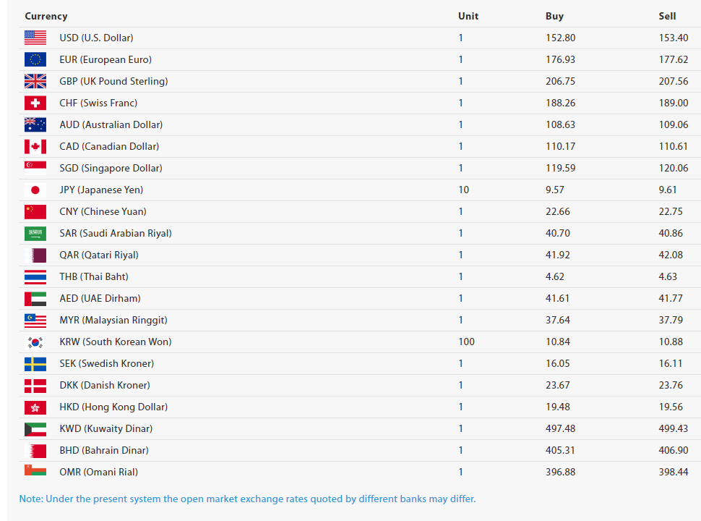This screenshot has width=701, height=521.
Task: Click the Swedish flag beside SEK
Action: tap(35, 363)
